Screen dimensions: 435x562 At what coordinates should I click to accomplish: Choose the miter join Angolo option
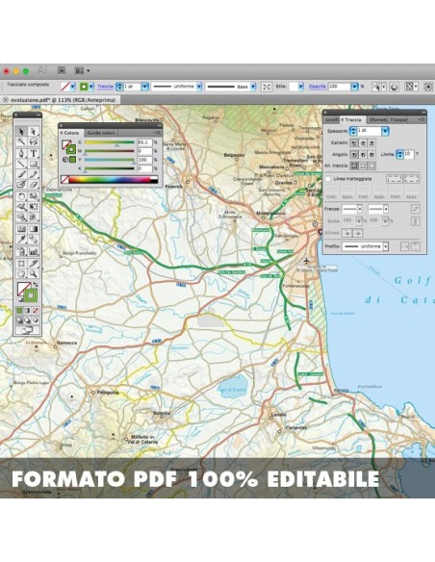pos(354,155)
